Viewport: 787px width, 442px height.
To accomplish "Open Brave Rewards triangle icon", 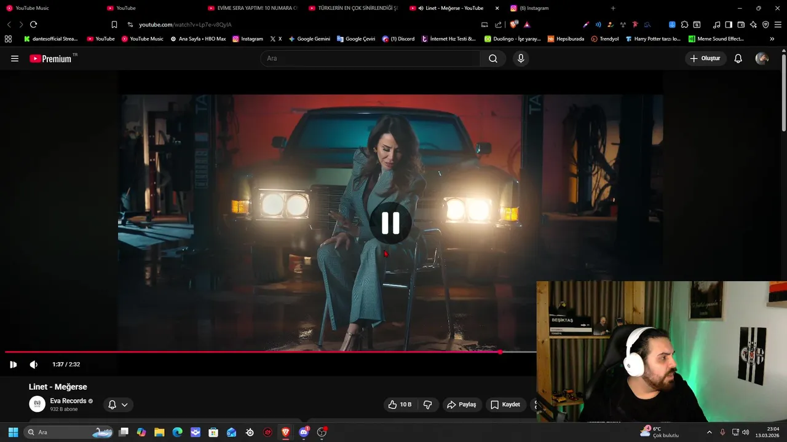I will tap(527, 25).
